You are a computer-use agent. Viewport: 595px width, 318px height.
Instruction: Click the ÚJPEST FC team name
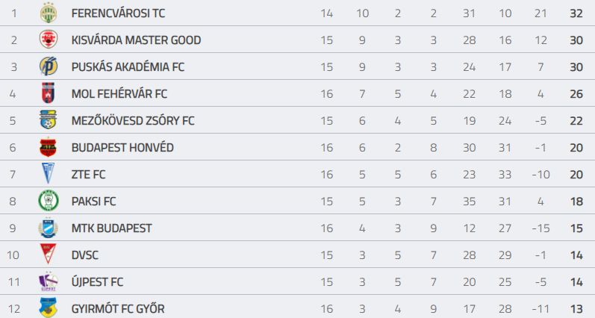tap(97, 282)
